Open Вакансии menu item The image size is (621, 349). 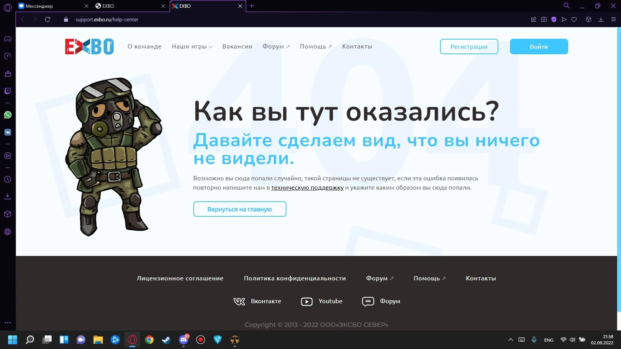point(237,47)
